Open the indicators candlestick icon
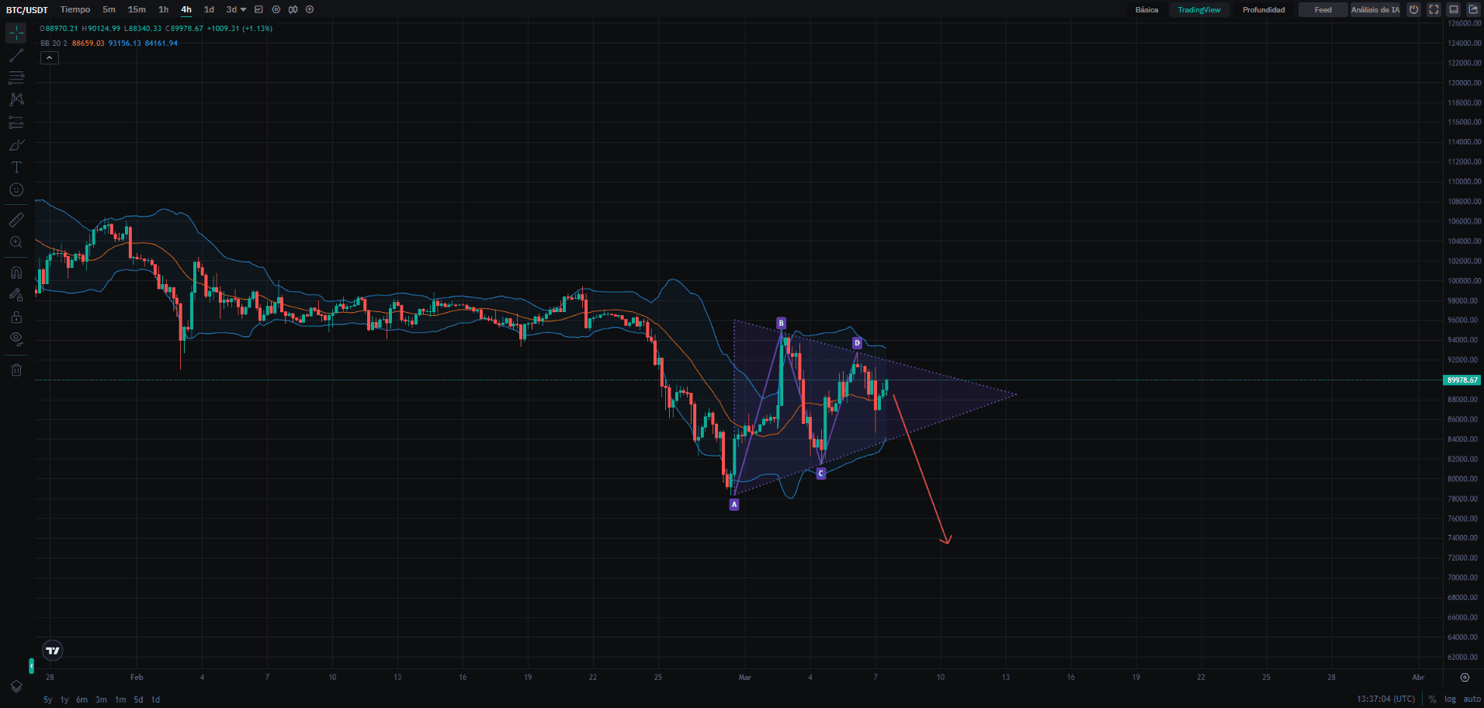 tap(293, 9)
